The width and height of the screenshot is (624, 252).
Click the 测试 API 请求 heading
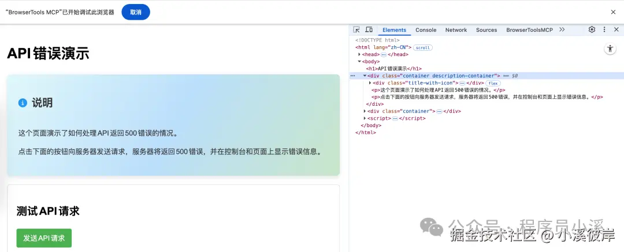pyautogui.click(x=48, y=211)
